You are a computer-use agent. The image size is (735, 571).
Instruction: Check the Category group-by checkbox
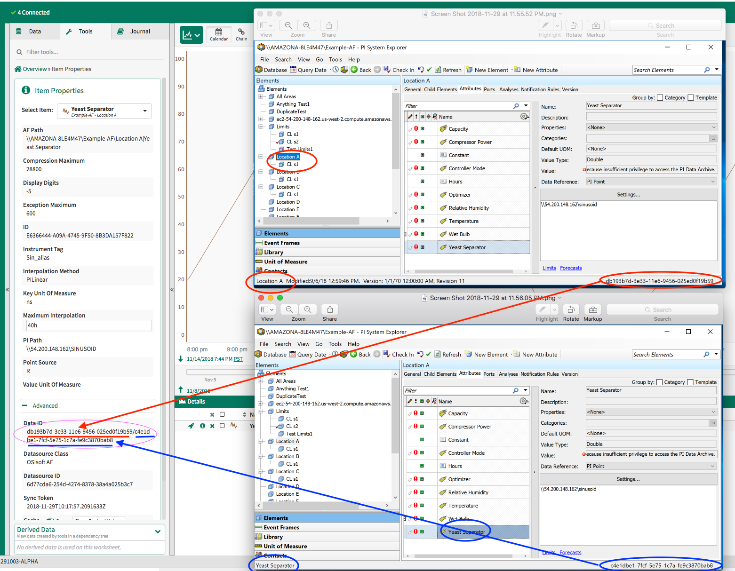click(659, 97)
